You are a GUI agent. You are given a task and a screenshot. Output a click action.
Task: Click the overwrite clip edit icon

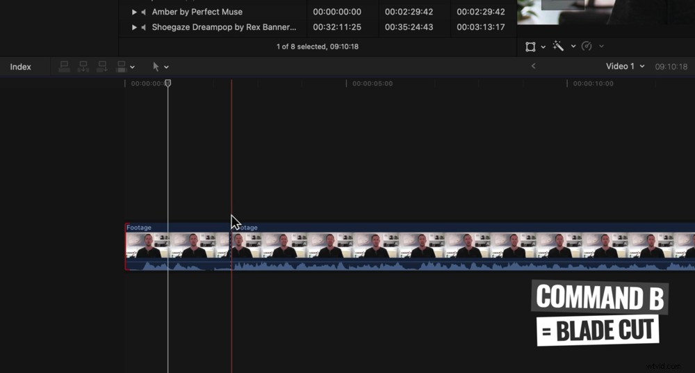tap(122, 67)
